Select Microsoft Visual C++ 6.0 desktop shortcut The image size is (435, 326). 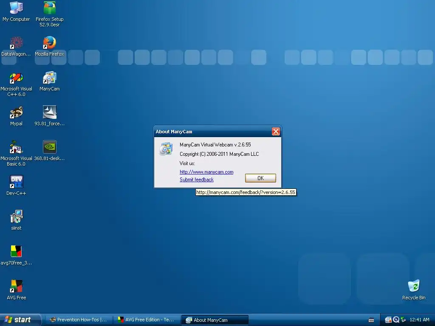click(16, 84)
